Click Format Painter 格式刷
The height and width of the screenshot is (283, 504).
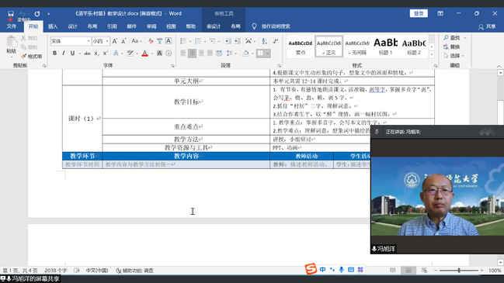(x=32, y=57)
